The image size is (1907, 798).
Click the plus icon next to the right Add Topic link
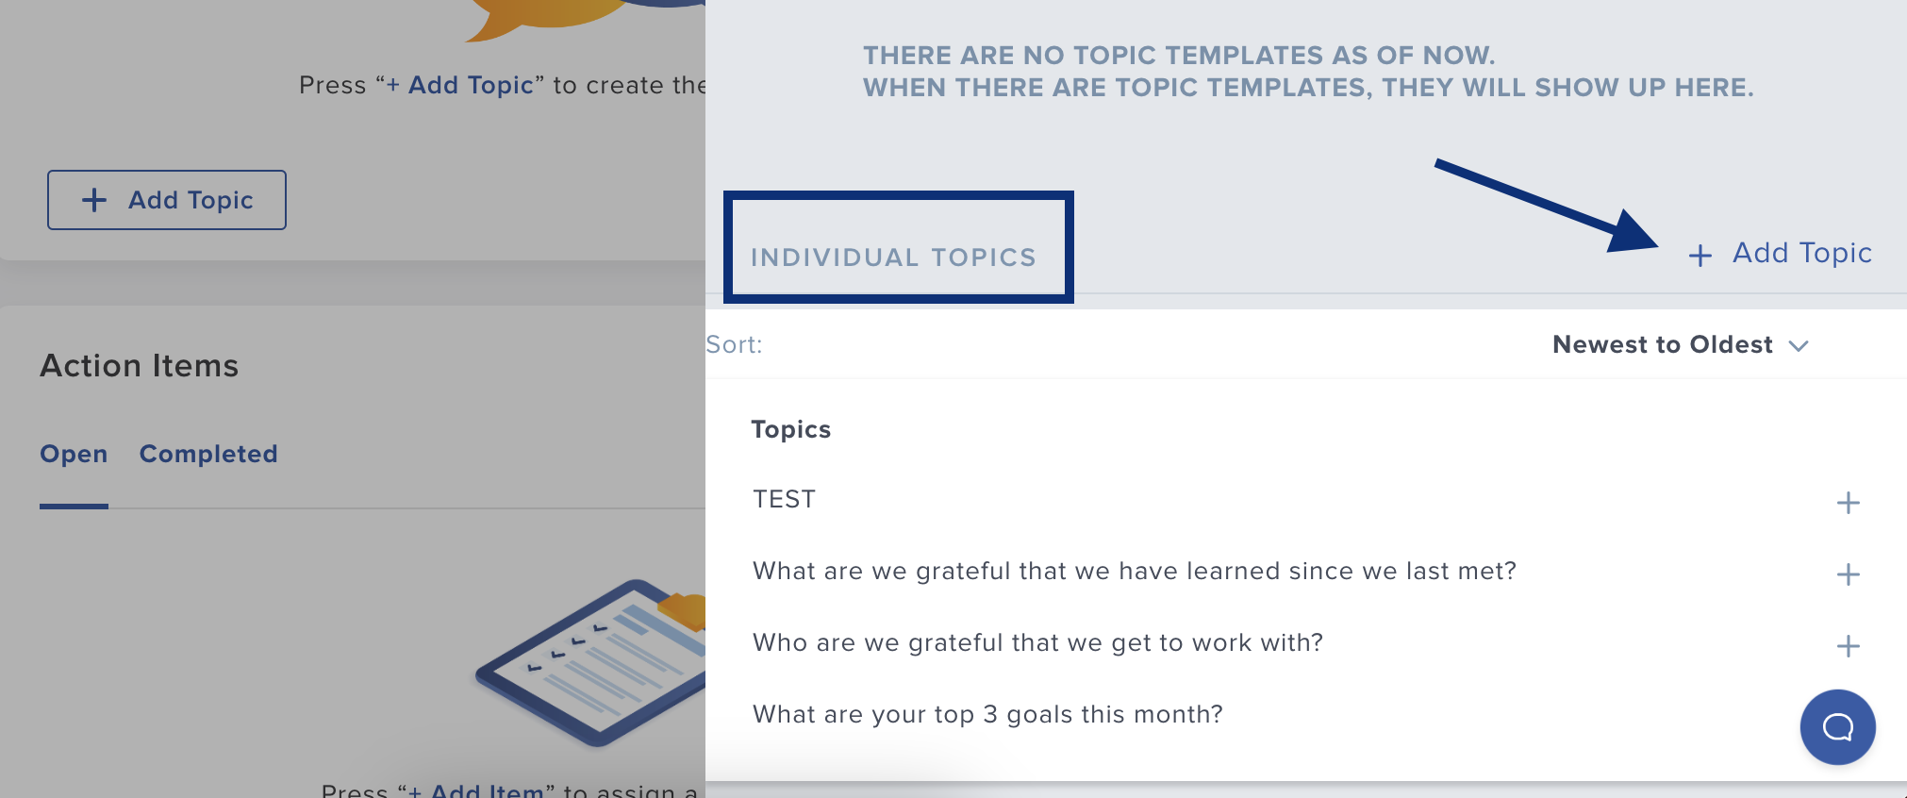(x=1700, y=255)
